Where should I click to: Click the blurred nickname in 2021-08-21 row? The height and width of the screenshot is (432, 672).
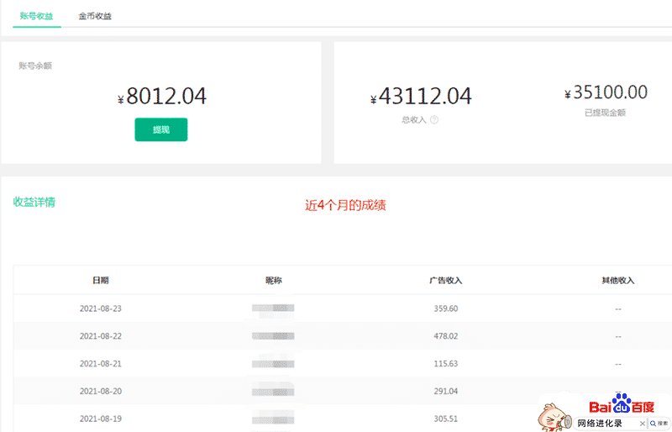pyautogui.click(x=273, y=363)
